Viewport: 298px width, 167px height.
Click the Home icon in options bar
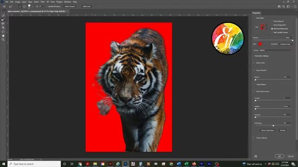4,6
